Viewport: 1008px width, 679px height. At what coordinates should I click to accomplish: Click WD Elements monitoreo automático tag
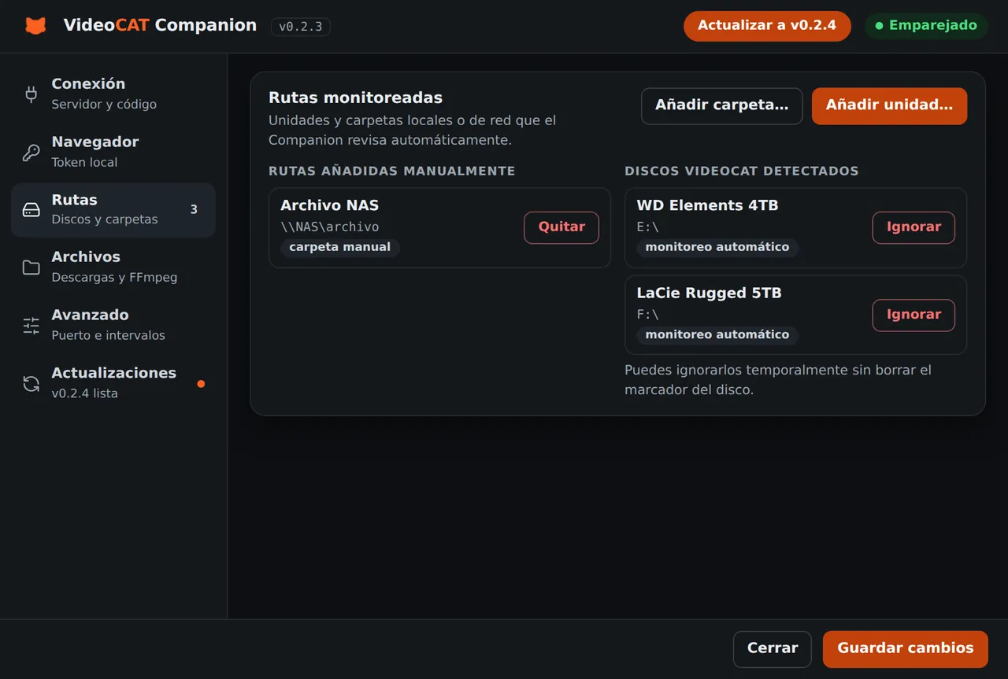[x=717, y=248]
